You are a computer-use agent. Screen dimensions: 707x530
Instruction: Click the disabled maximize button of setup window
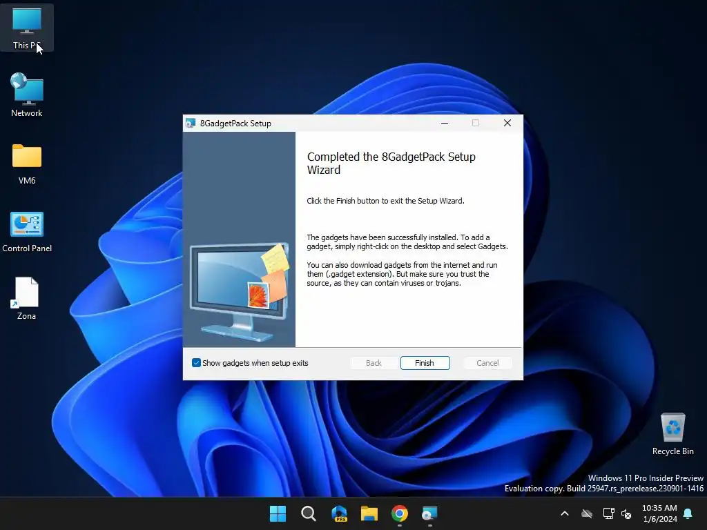[476, 123]
